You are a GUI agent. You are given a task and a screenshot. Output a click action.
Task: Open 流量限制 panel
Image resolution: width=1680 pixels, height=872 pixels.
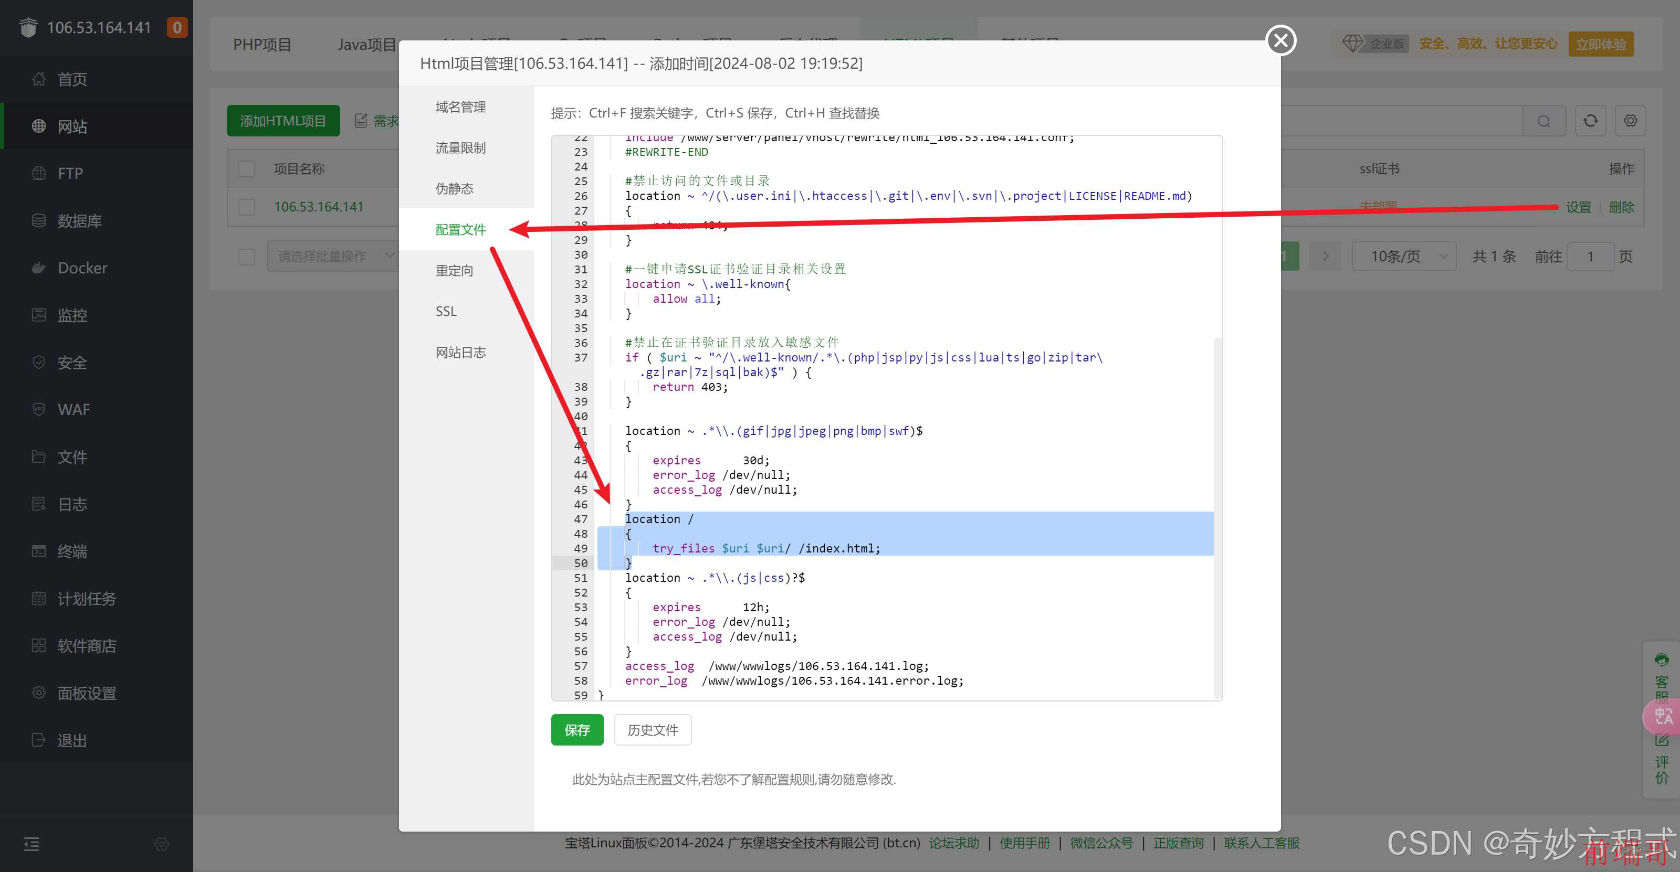coord(461,146)
